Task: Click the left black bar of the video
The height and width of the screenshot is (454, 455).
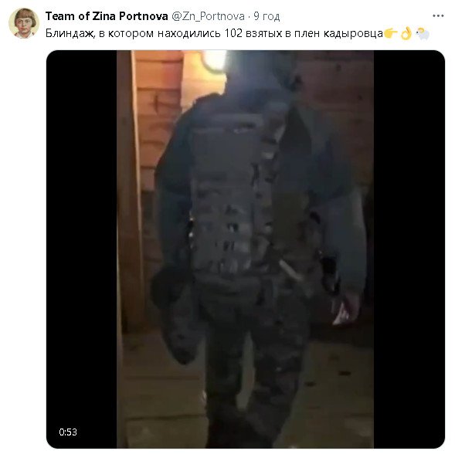Action: 82,249
